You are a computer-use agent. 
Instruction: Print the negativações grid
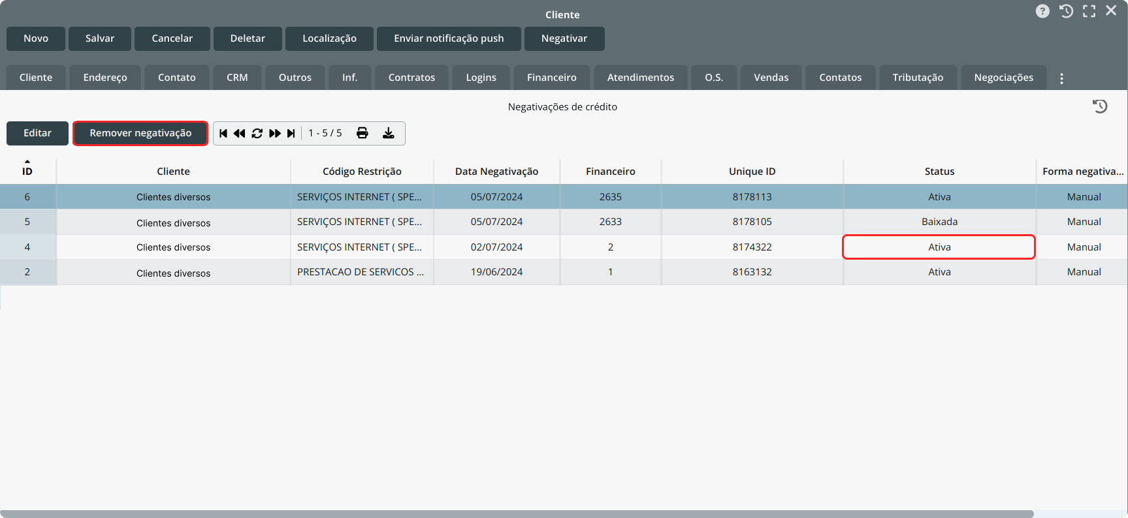(x=363, y=133)
